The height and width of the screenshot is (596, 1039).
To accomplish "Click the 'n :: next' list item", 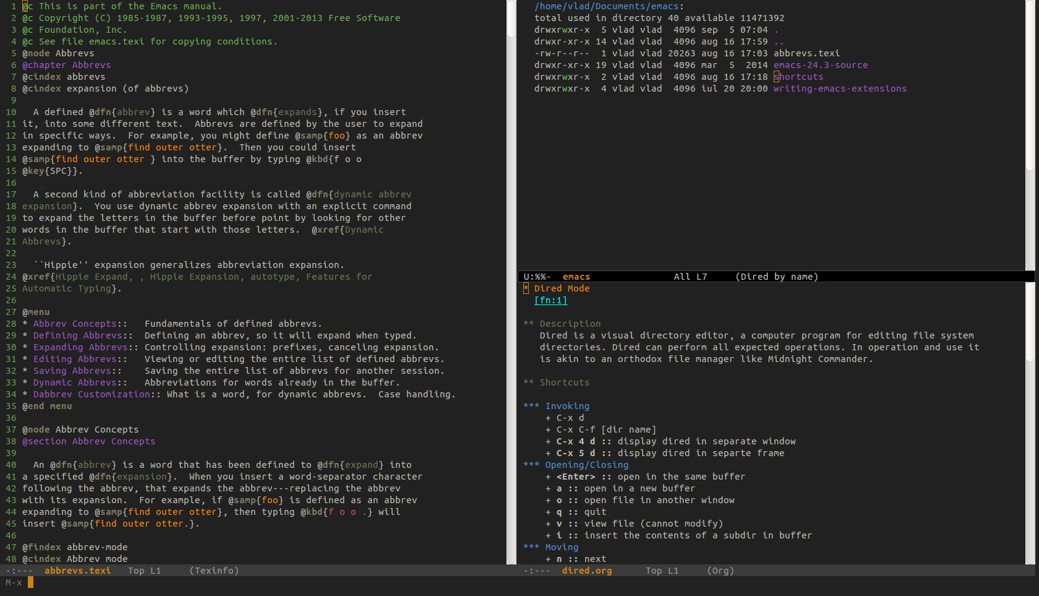I will [x=576, y=559].
